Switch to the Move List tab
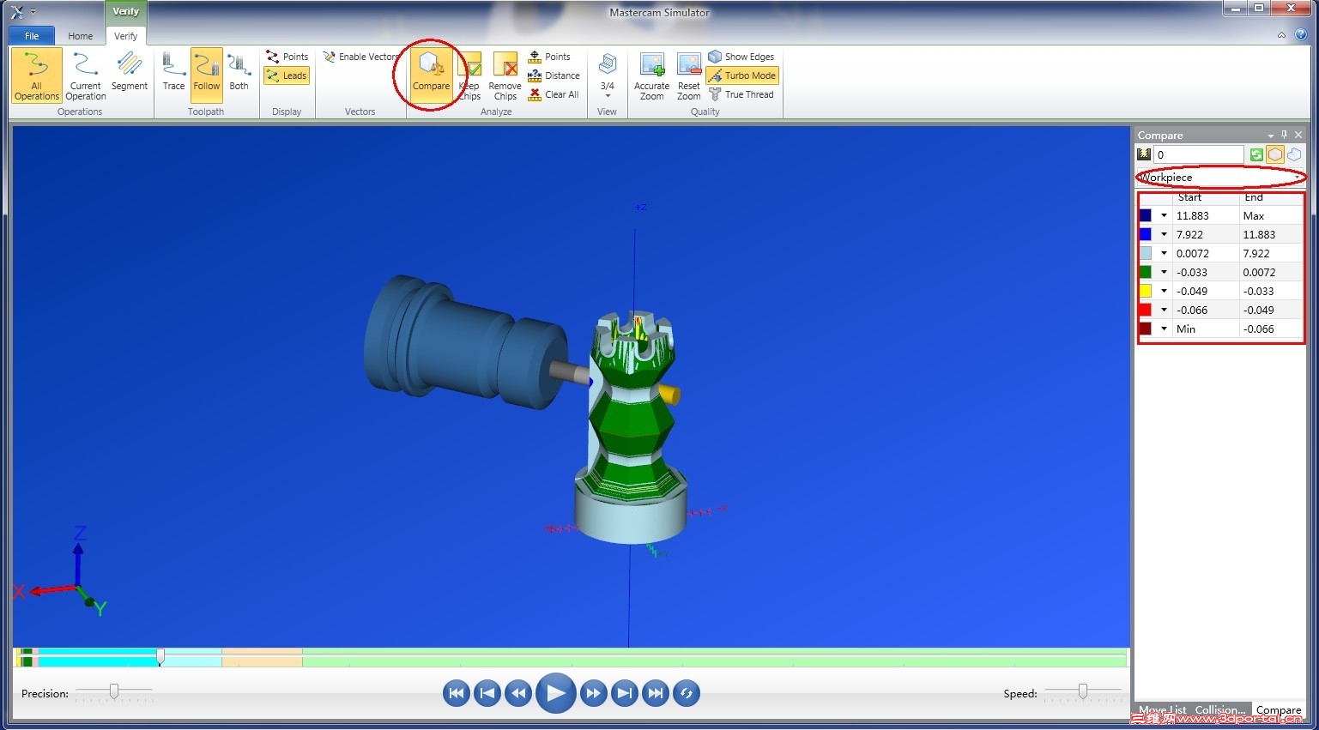 1163,710
